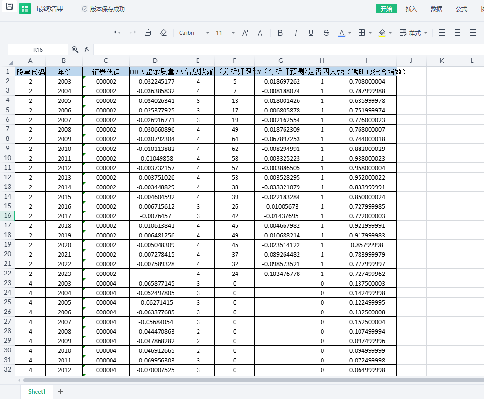484x399 pixels.
Task: Click cell with value 0.708000004
Action: pyautogui.click(x=367, y=82)
